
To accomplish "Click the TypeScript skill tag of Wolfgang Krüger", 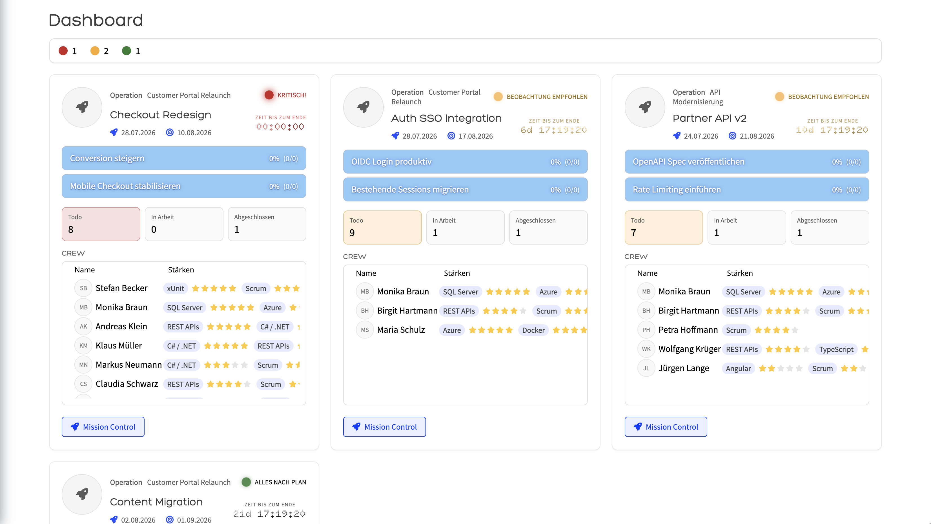I will coord(836,349).
